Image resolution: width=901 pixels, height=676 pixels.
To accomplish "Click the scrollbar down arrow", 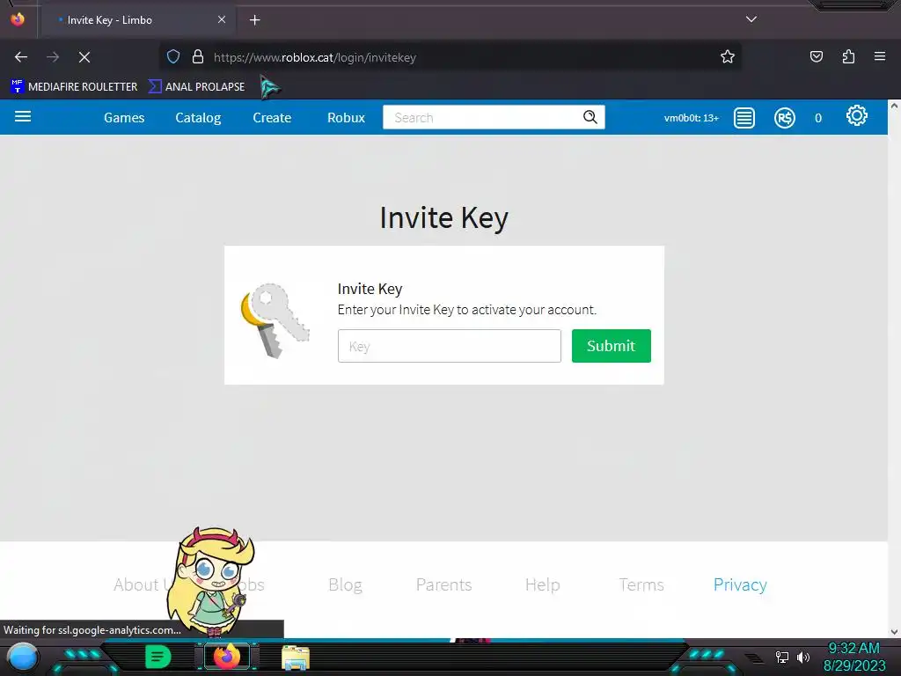I will pos(894,632).
